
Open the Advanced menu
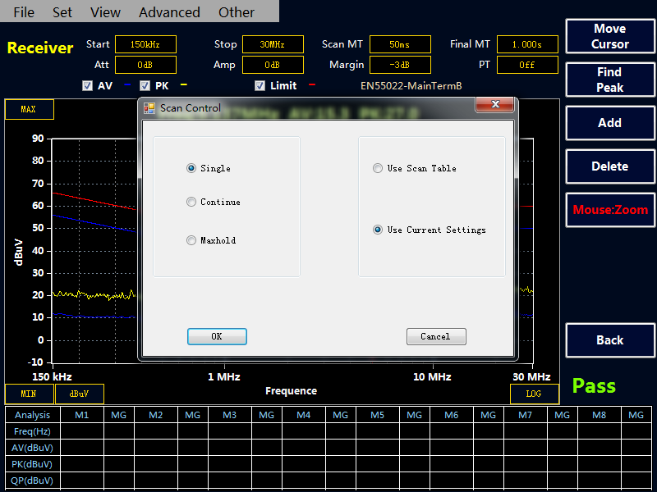(x=169, y=12)
